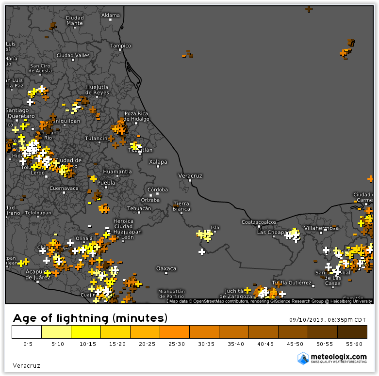Click the Veracruz city marker on map

(190, 181)
